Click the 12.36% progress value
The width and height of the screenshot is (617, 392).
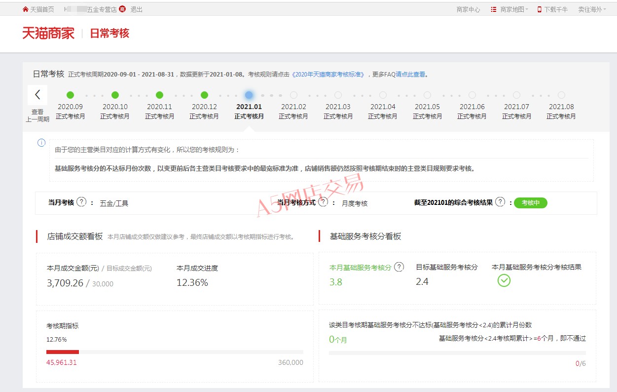point(192,283)
